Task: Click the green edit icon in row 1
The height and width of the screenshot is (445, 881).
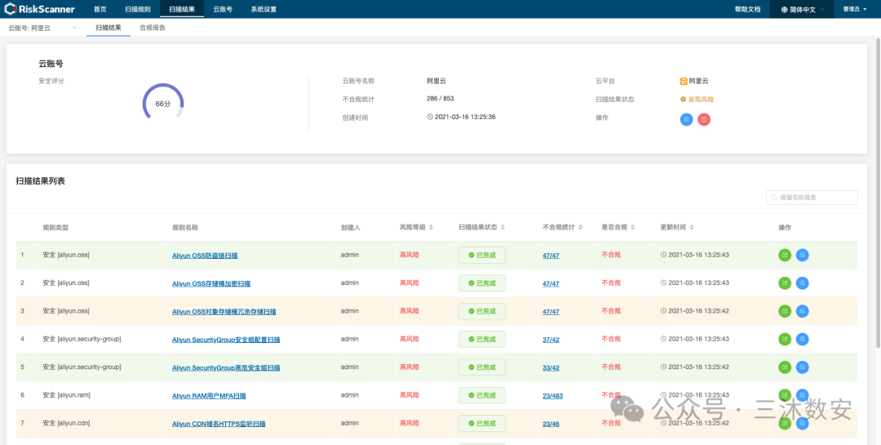Action: tap(785, 255)
